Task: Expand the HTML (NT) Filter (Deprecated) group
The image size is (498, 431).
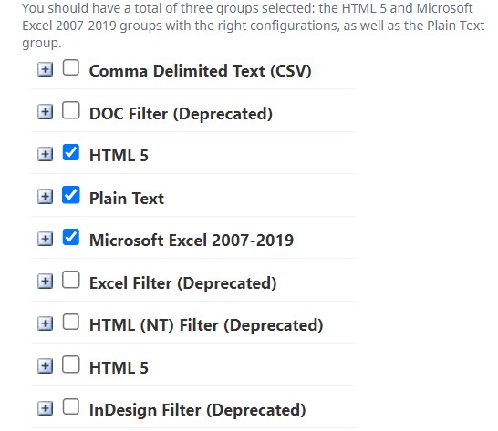Action: tap(45, 323)
